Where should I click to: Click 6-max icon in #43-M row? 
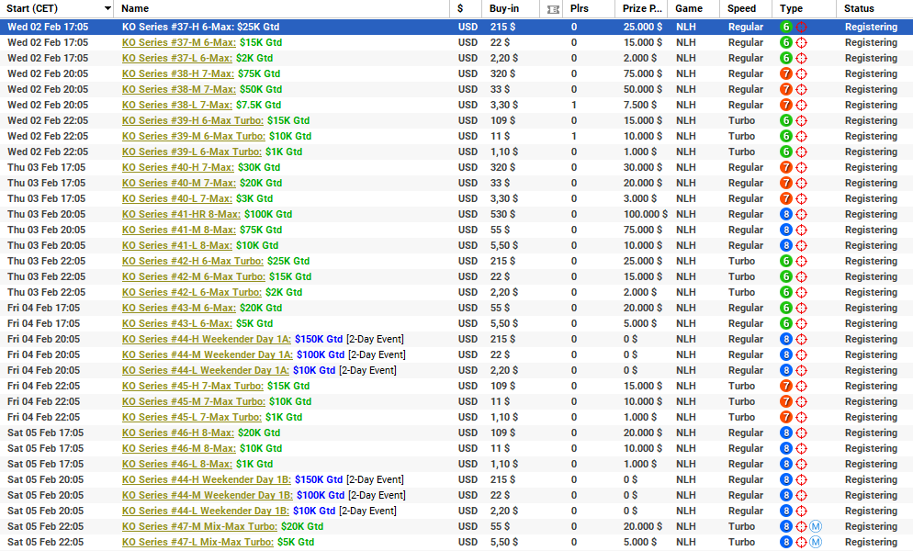[786, 309]
